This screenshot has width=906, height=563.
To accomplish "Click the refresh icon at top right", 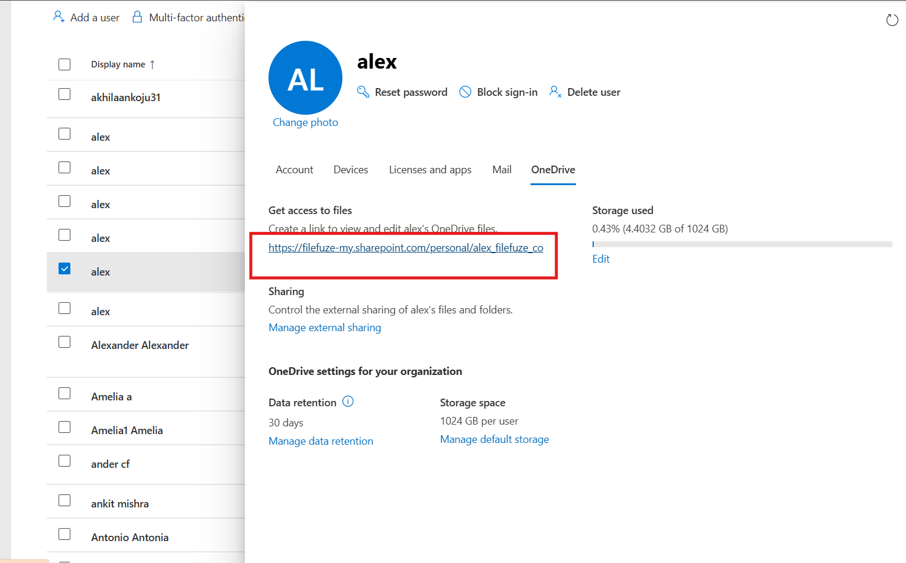I will [892, 20].
